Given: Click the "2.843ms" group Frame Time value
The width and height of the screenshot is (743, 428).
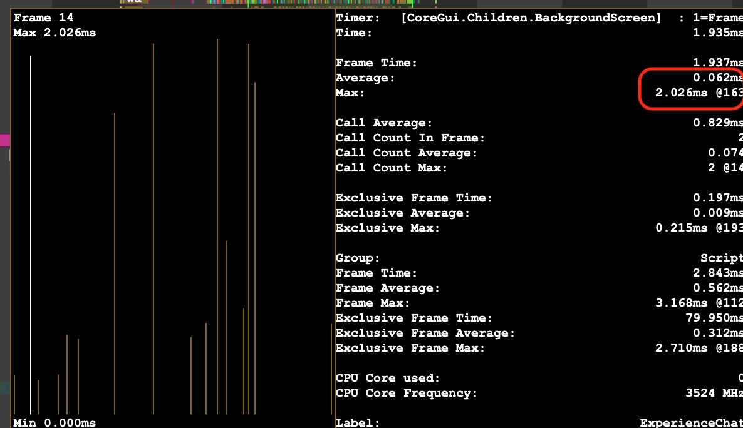Looking at the screenshot, I should (x=718, y=273).
